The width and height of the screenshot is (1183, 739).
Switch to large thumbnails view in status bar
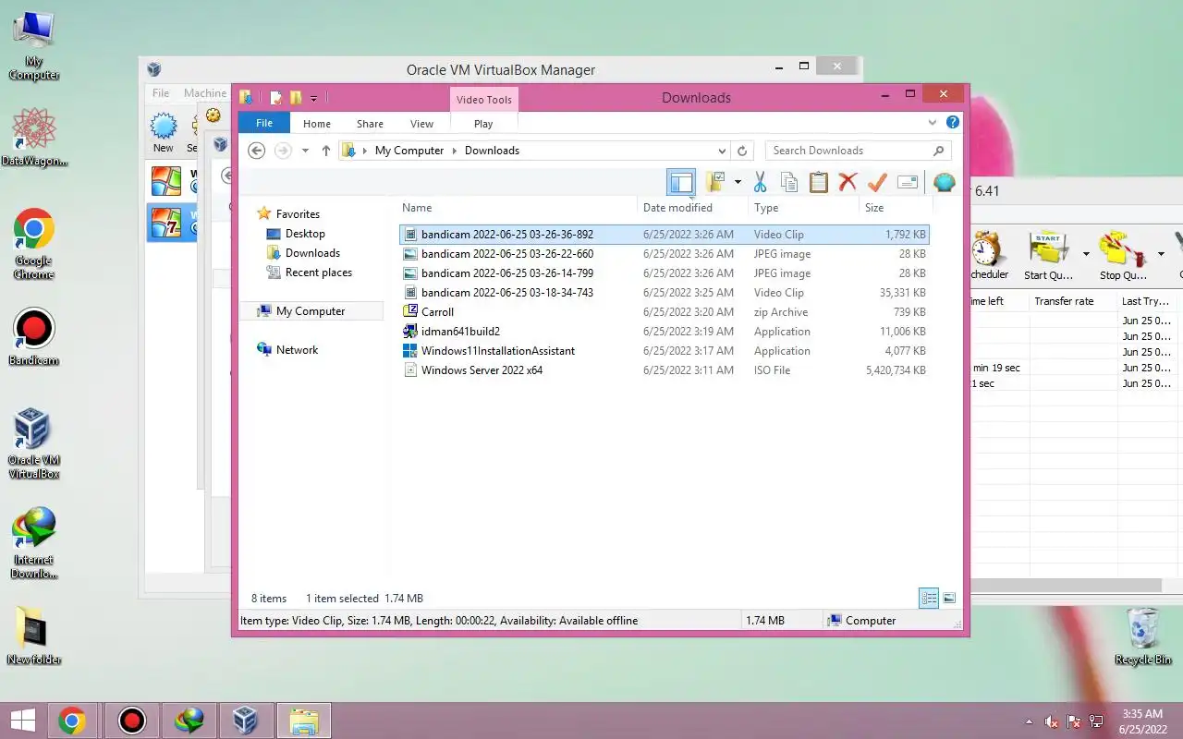(x=949, y=599)
